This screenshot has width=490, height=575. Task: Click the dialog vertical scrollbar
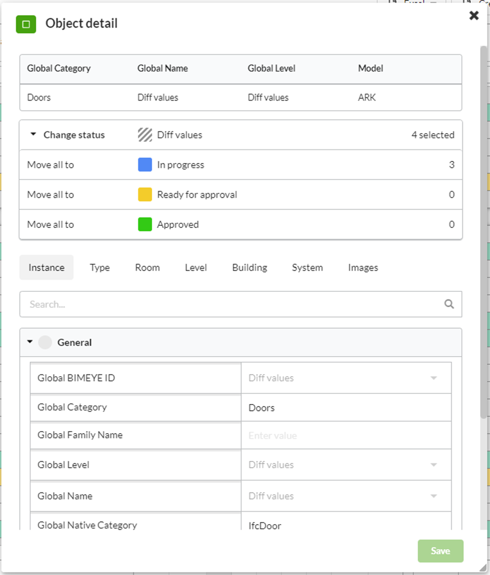coord(484,232)
